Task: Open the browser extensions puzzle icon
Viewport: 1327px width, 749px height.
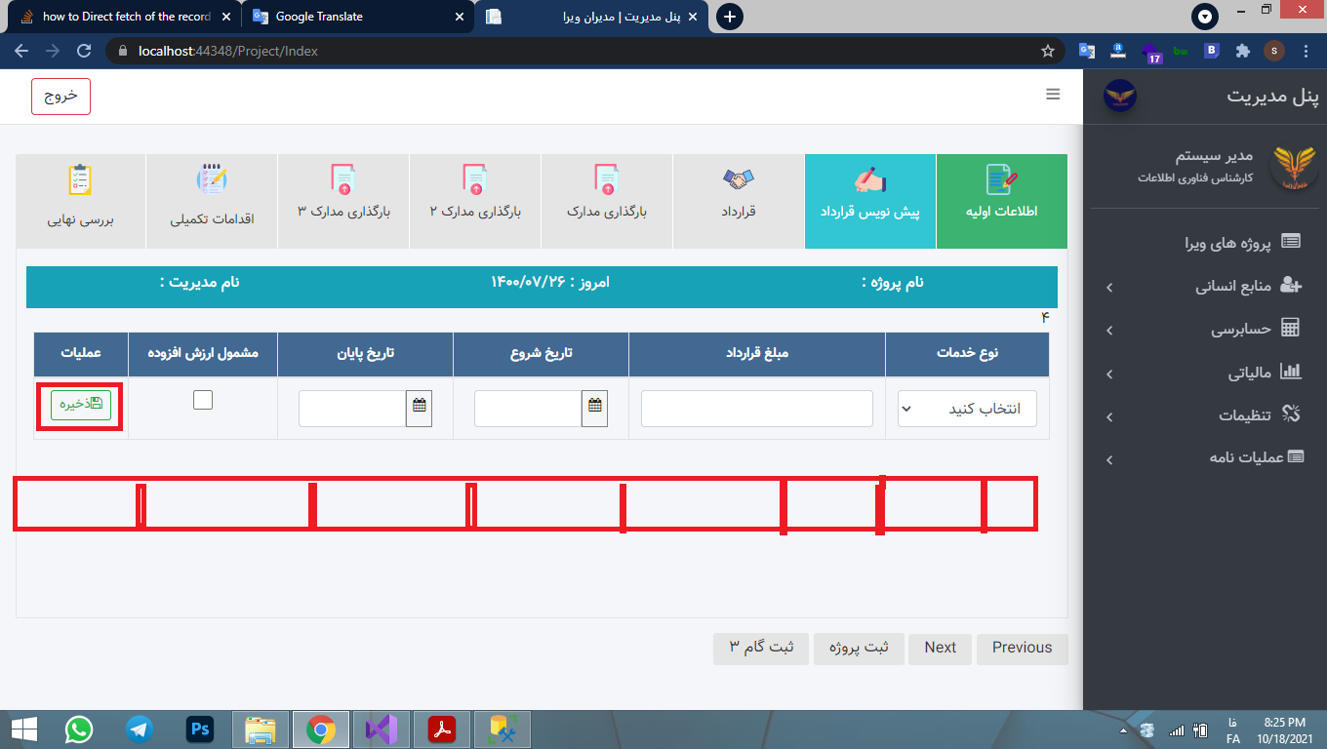Action: [1242, 51]
